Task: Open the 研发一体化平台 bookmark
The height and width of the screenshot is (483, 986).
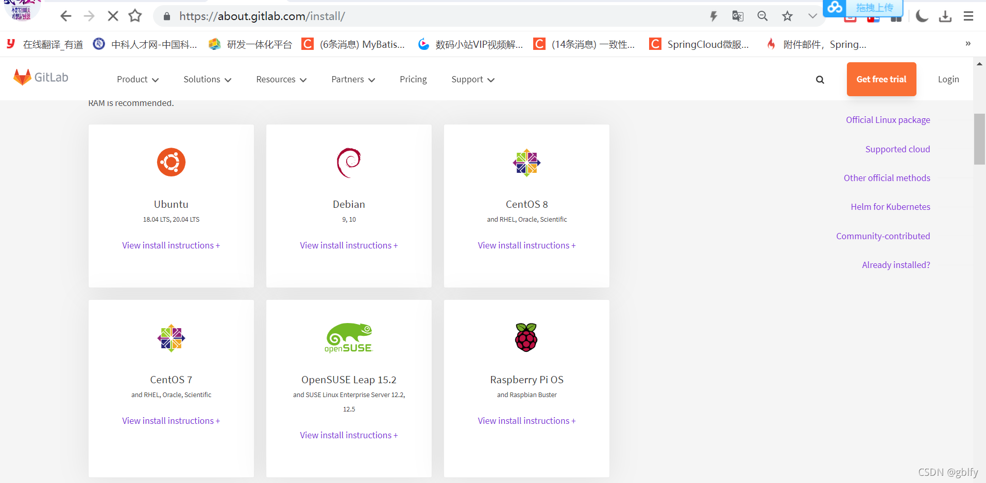Action: tap(250, 45)
